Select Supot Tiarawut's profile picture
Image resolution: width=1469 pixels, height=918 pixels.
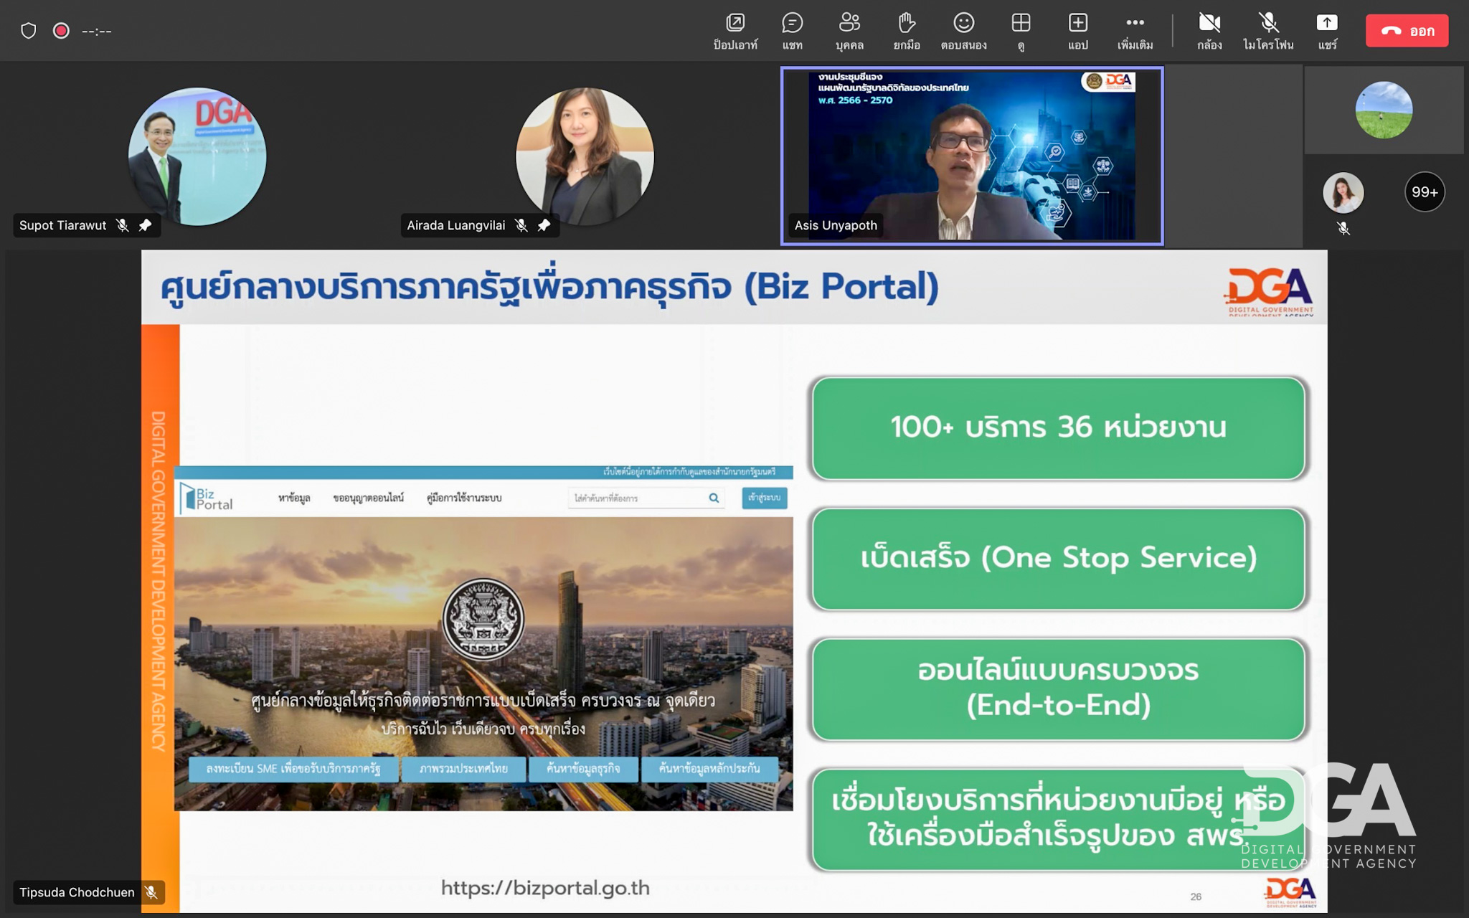coord(197,156)
